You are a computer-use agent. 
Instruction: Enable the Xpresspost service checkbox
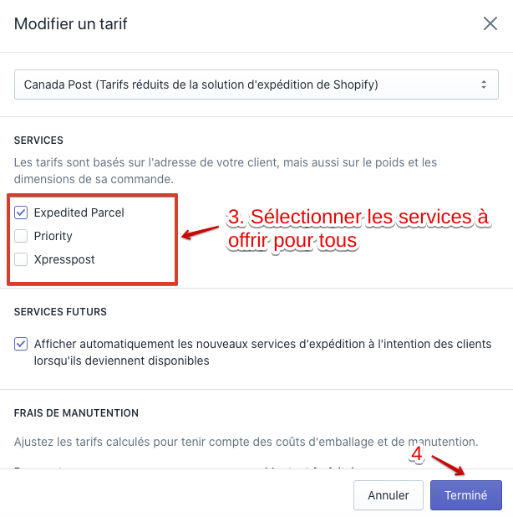pyautogui.click(x=22, y=259)
